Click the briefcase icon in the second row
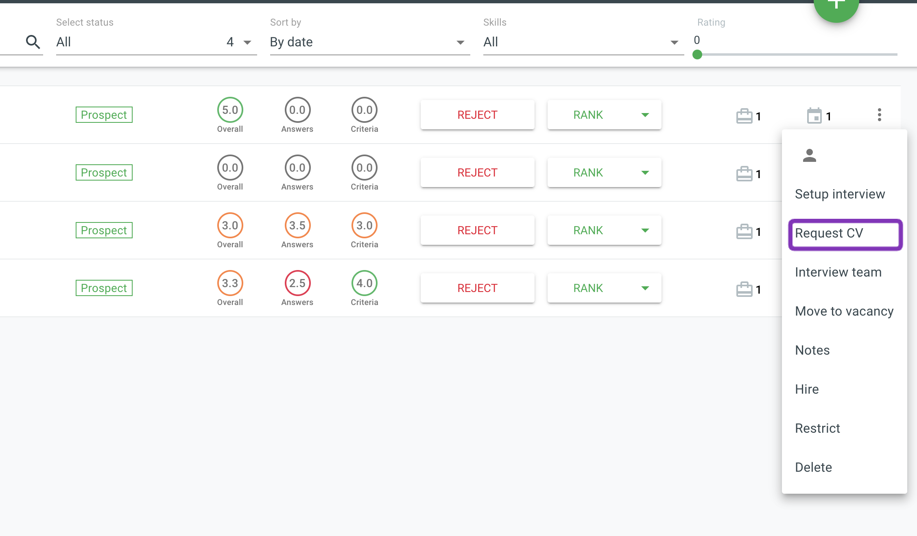Screen dimensions: 917x536 [x=744, y=174]
